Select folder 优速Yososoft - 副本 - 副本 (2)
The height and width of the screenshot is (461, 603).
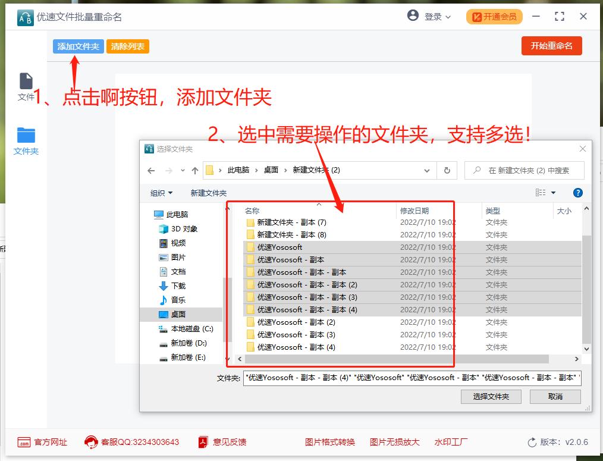pos(412,285)
